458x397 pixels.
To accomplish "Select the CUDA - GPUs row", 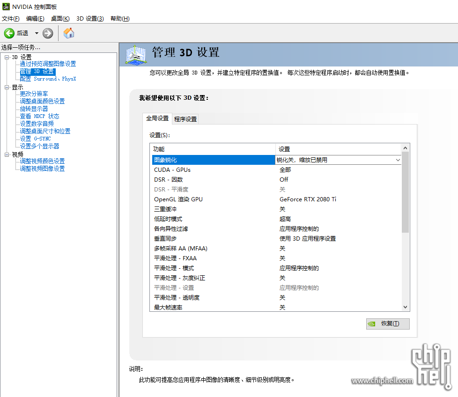I will pos(277,170).
